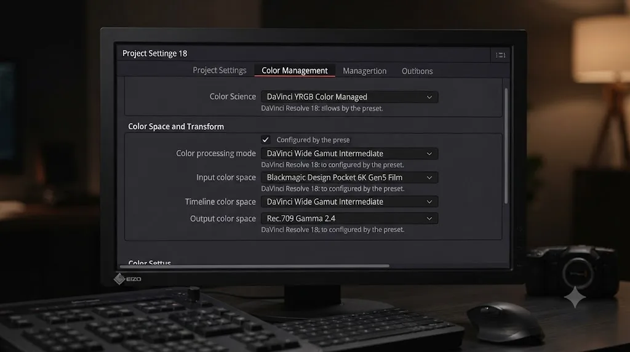Click the Color Space and Transform heading
The image size is (630, 352).
pos(176,127)
